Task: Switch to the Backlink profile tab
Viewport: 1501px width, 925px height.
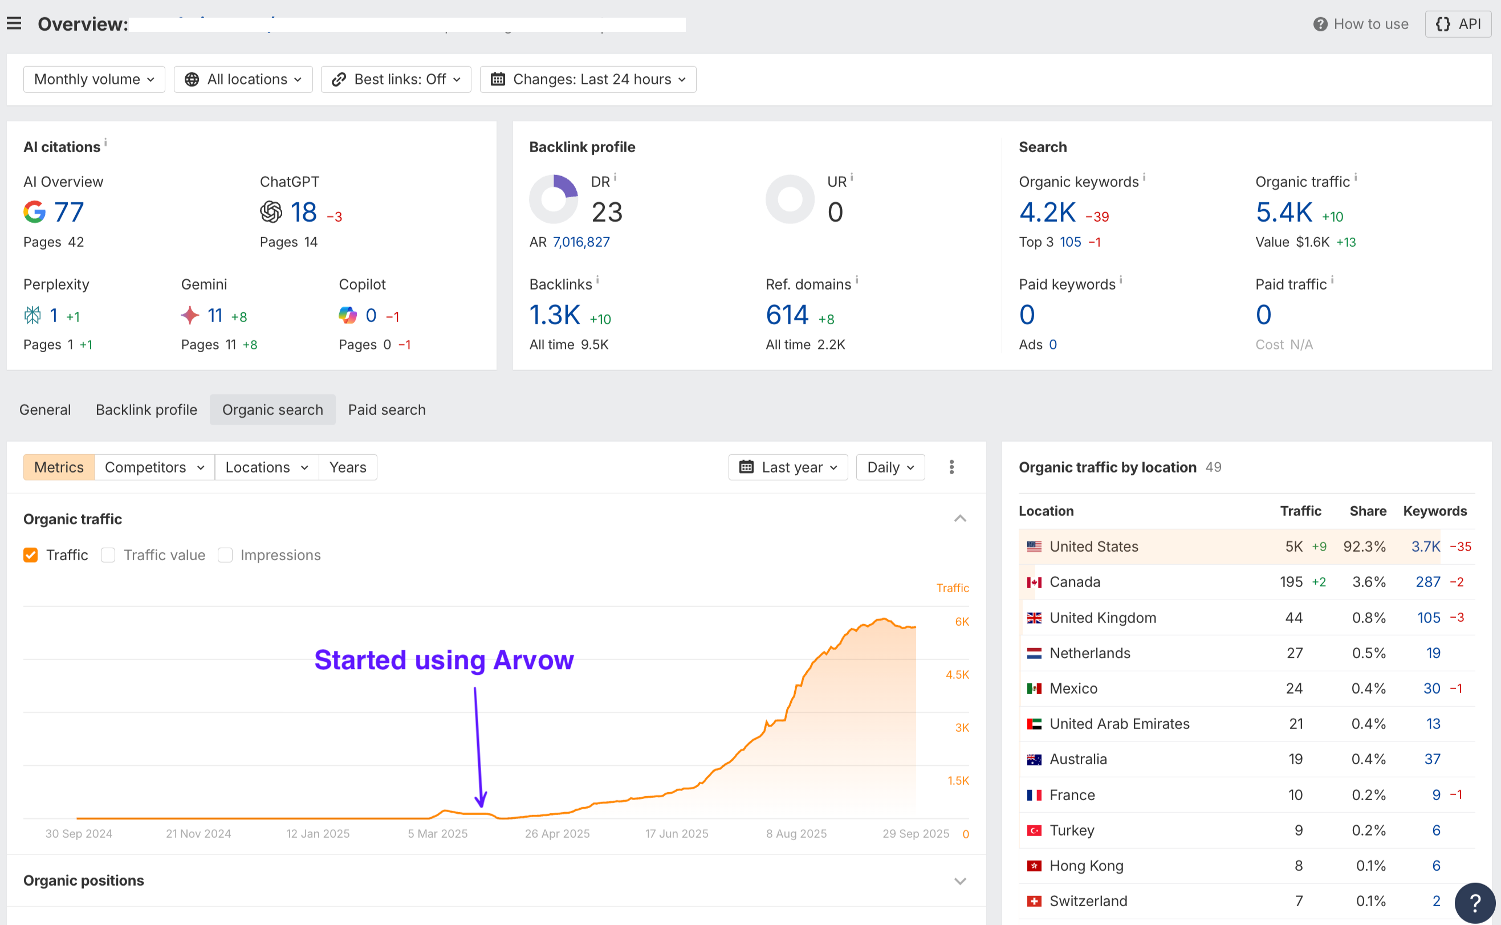Action: pos(147,410)
